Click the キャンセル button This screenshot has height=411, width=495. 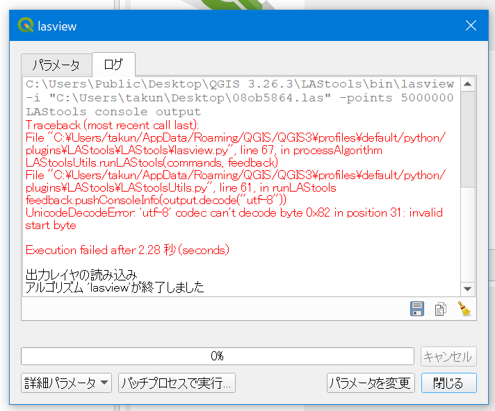click(x=448, y=356)
